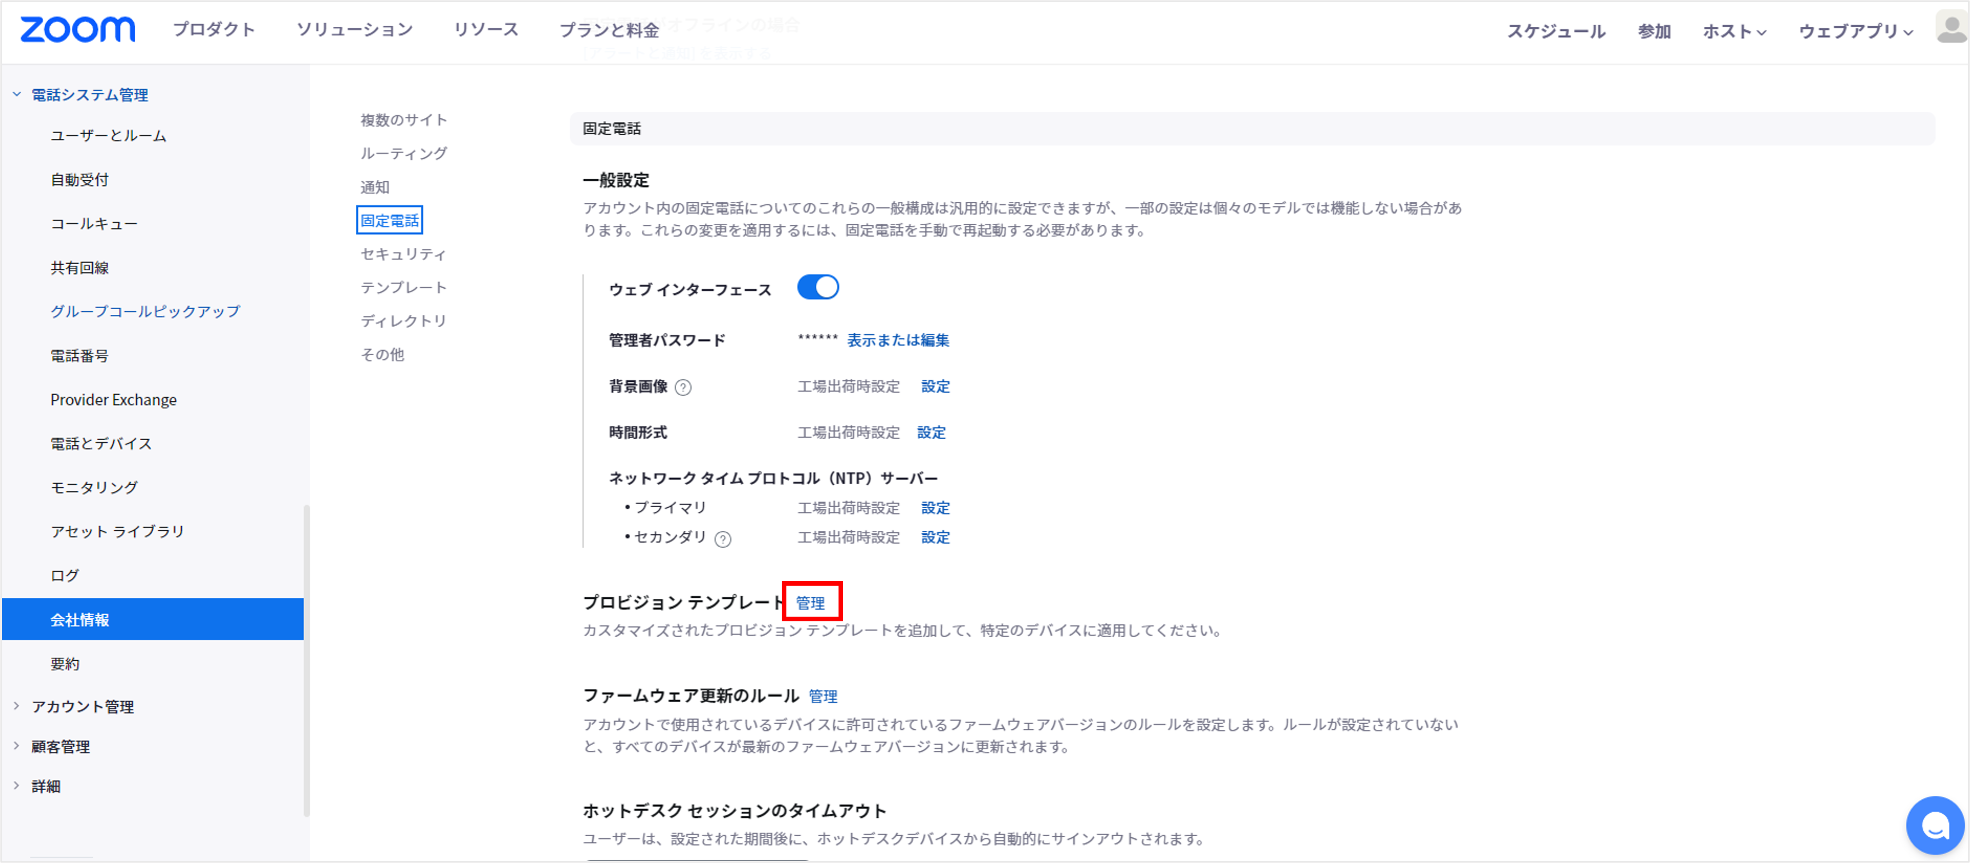Image resolution: width=1970 pixels, height=863 pixels.
Task: Select the ディレクトリ tab
Action: (404, 321)
